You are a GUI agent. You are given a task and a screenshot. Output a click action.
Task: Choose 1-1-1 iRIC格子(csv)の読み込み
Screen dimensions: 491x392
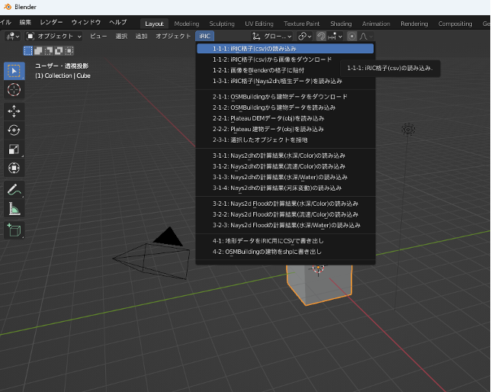[285, 49]
